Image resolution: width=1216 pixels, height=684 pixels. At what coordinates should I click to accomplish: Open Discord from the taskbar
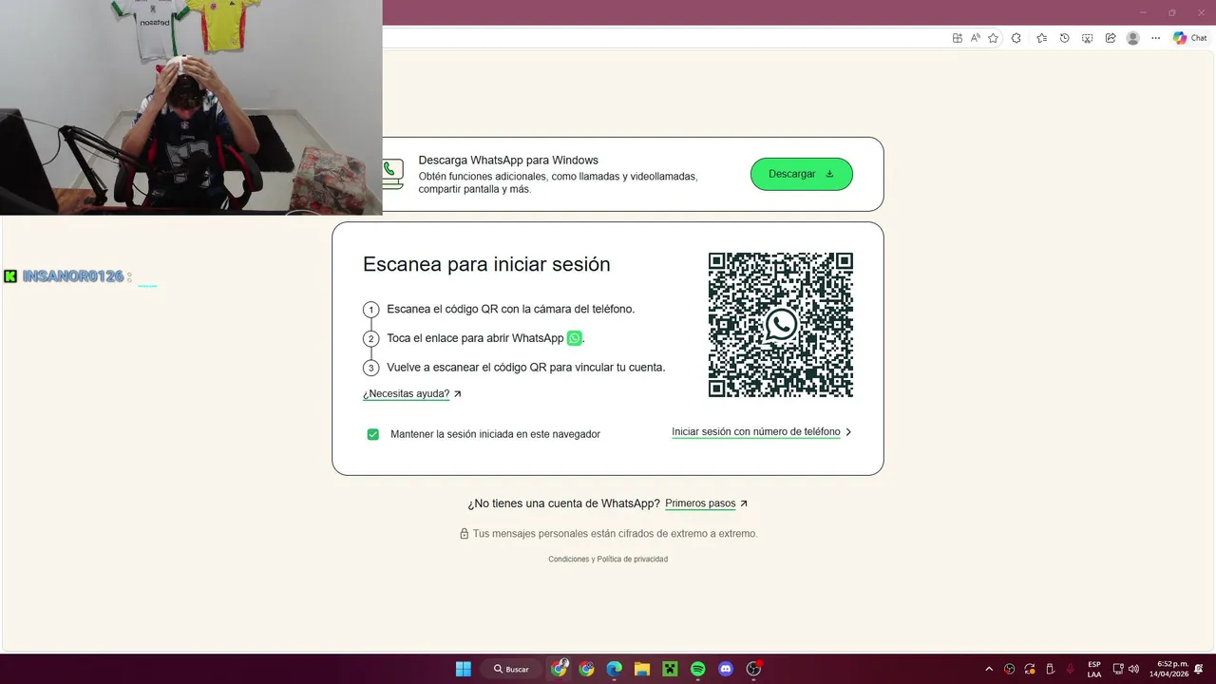pyautogui.click(x=726, y=669)
